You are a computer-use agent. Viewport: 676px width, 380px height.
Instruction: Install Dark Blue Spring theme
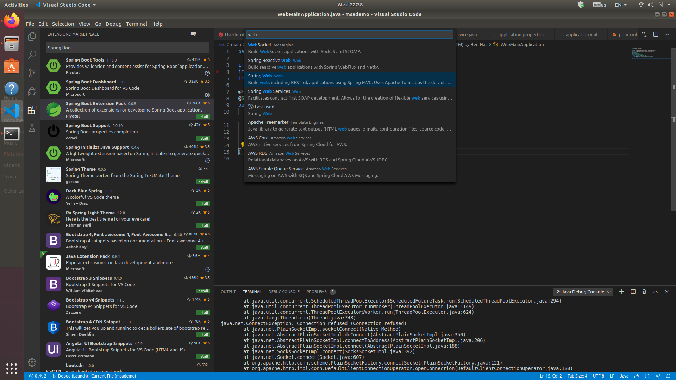tap(202, 204)
